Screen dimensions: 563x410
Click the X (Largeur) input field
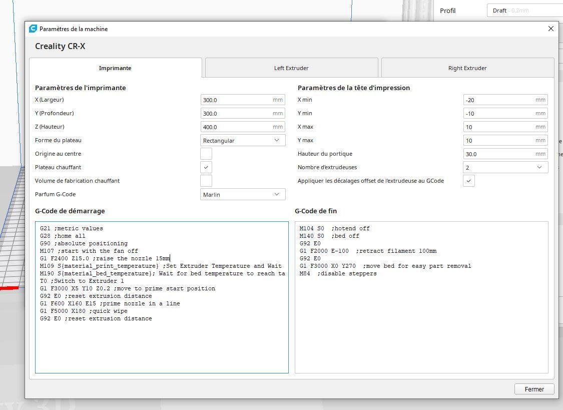(x=243, y=100)
